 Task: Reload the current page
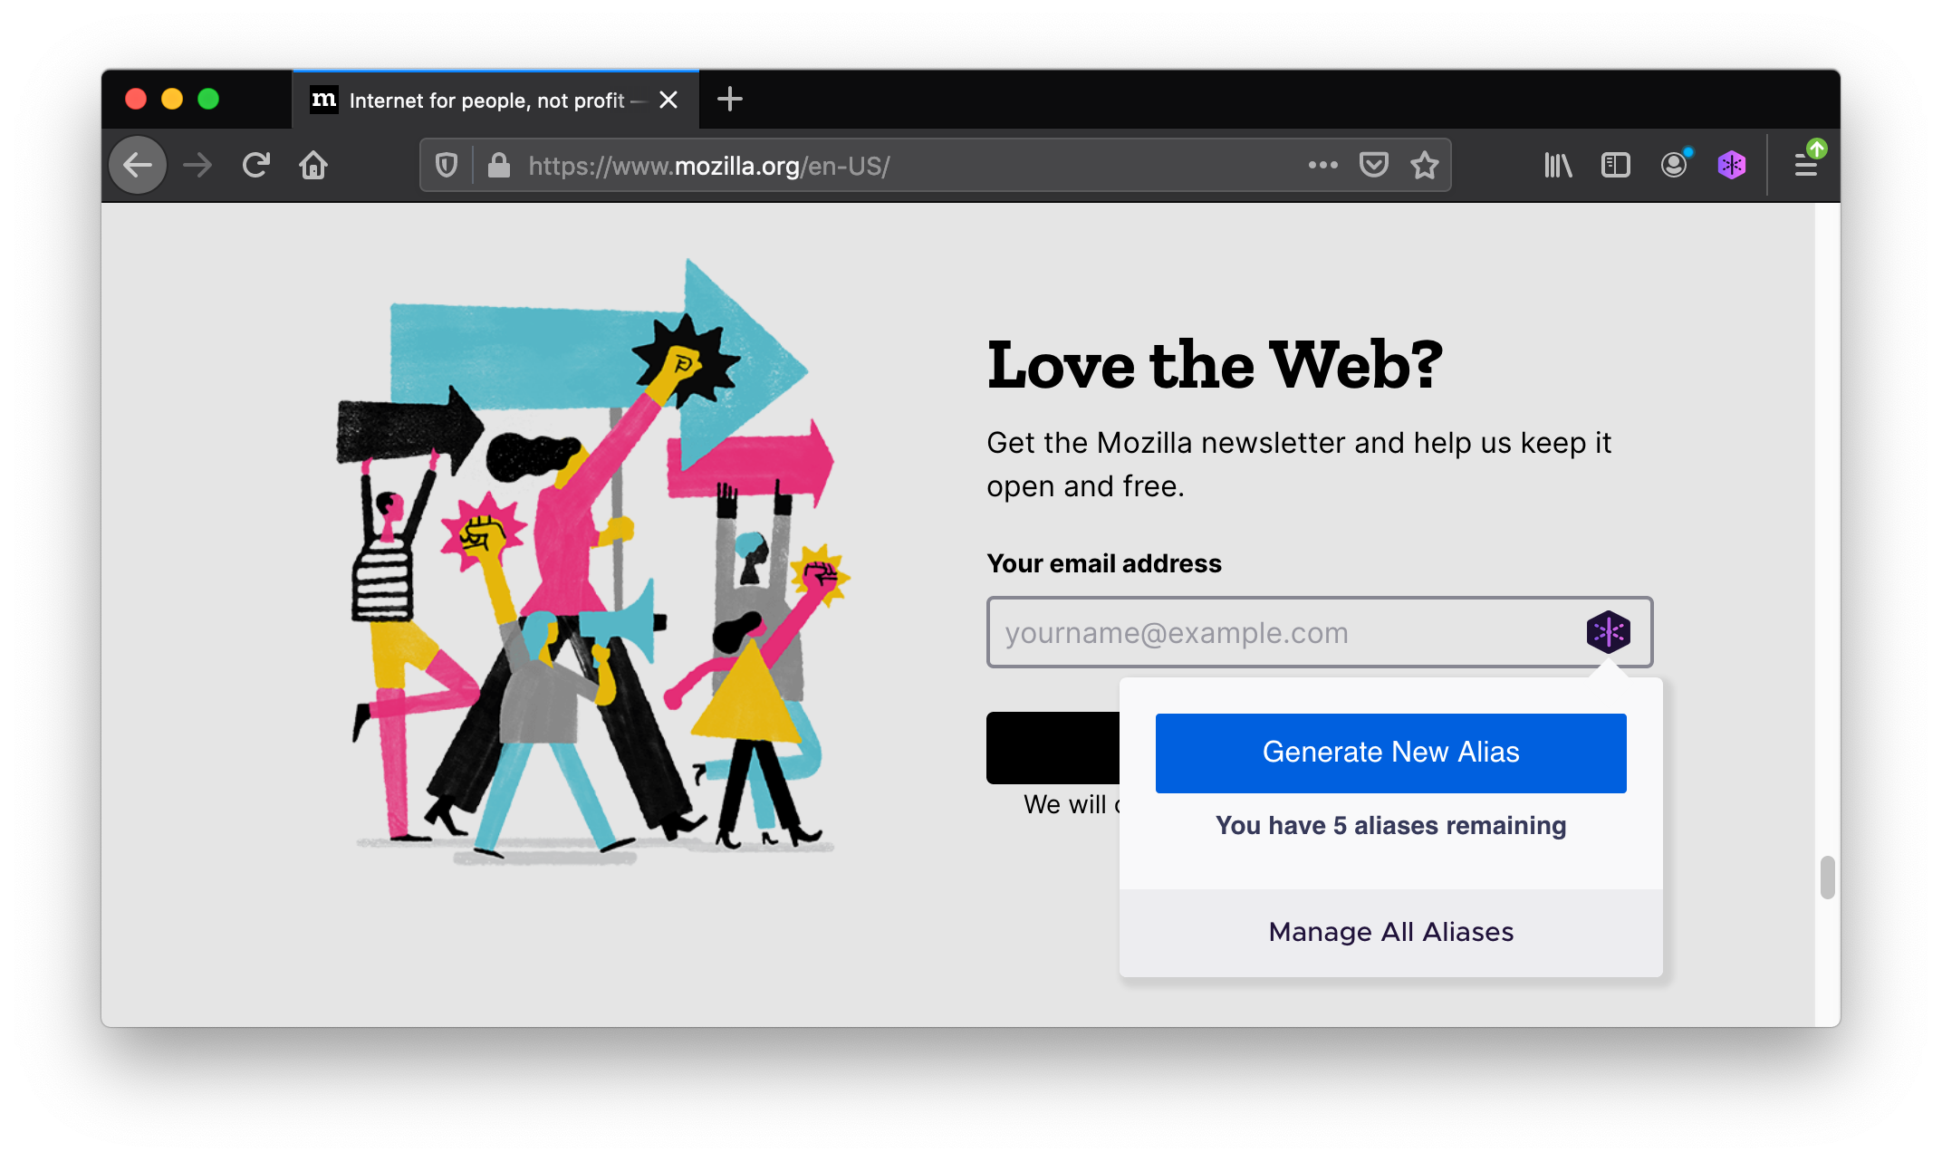256,166
